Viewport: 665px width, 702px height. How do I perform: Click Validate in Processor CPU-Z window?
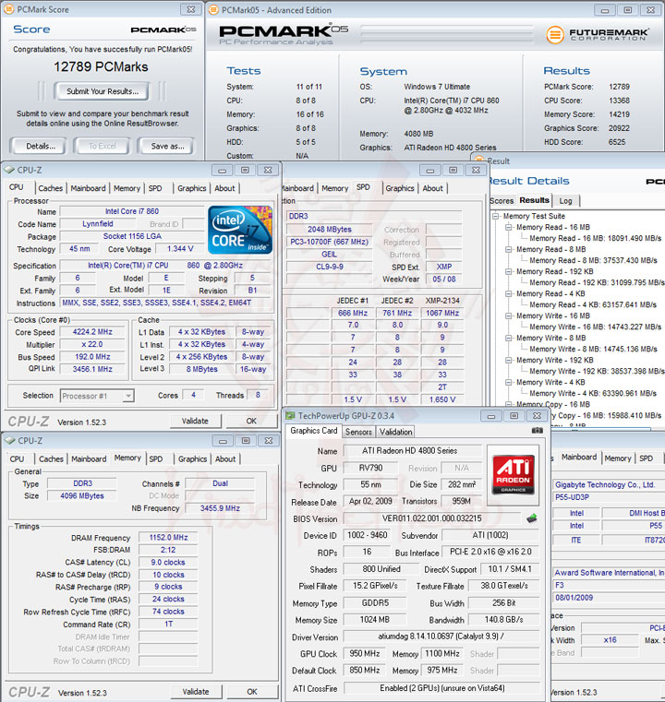coord(195,421)
